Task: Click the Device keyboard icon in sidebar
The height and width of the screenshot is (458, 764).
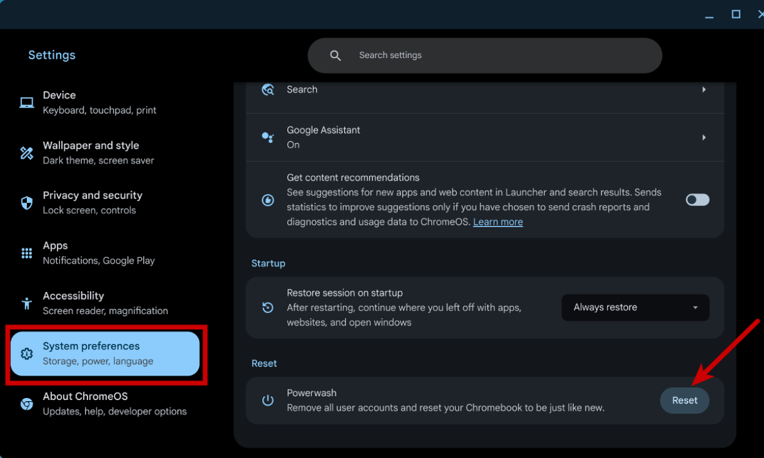Action: point(27,102)
